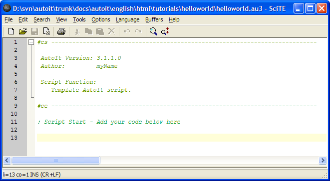The width and height of the screenshot is (330, 181).
Task: Click the "Author:" label text
Action: pos(52,66)
